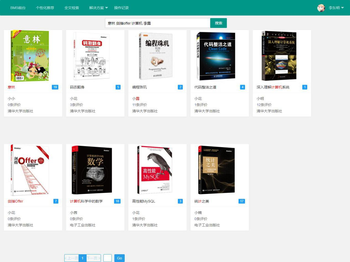
Task: Open 个性化推荐 menu item
Action: 45,8
